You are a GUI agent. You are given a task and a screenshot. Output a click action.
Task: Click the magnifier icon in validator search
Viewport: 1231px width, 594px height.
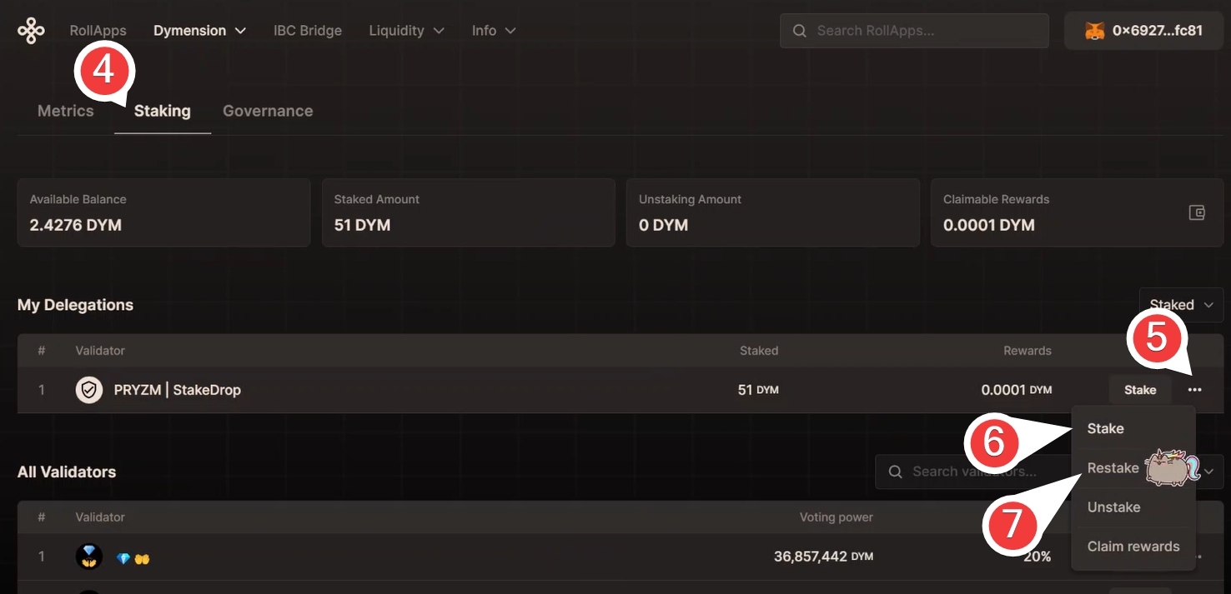pyautogui.click(x=896, y=472)
